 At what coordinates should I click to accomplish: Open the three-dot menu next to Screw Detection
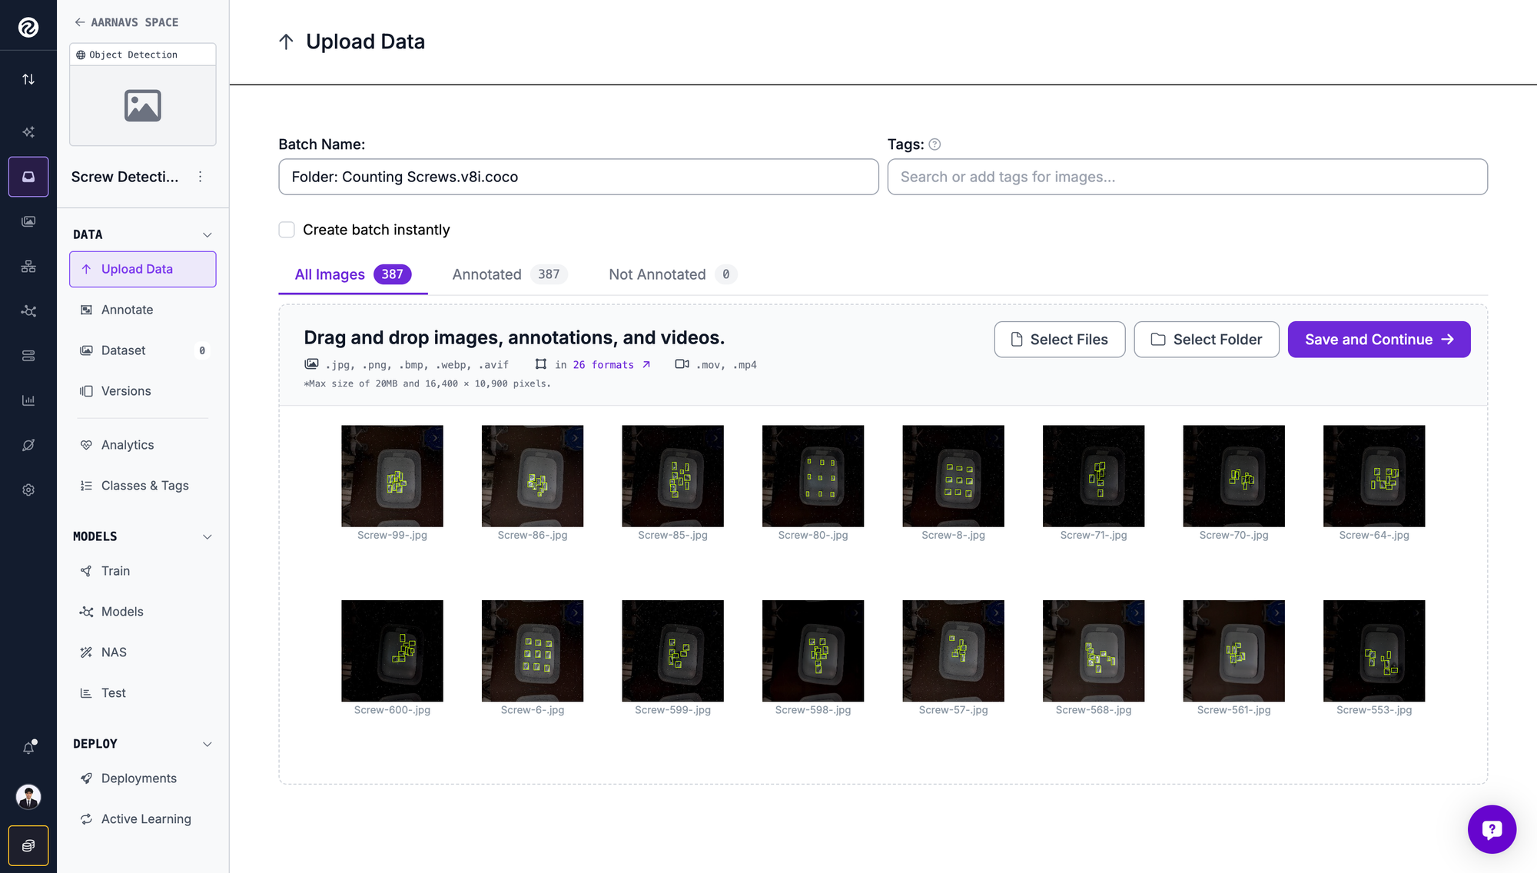click(201, 177)
